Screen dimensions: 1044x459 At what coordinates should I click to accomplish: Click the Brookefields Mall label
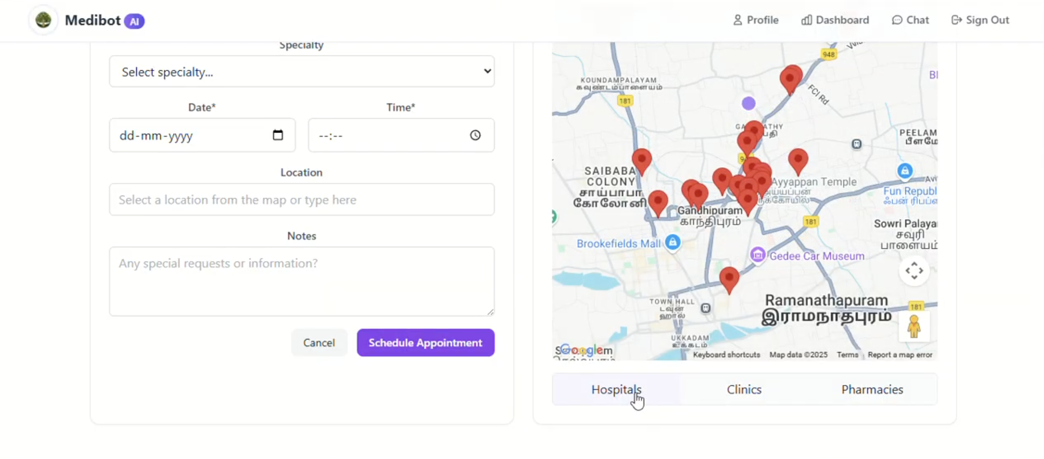point(618,244)
